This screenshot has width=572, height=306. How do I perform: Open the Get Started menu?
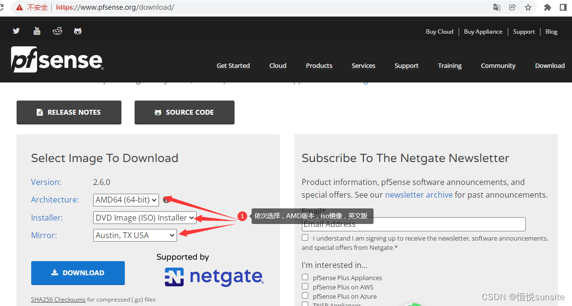233,66
